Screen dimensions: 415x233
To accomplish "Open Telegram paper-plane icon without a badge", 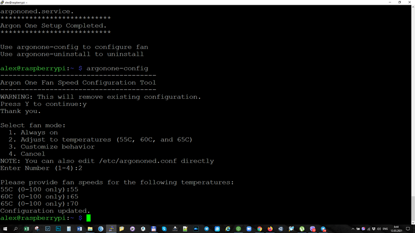I will click(x=206, y=229).
